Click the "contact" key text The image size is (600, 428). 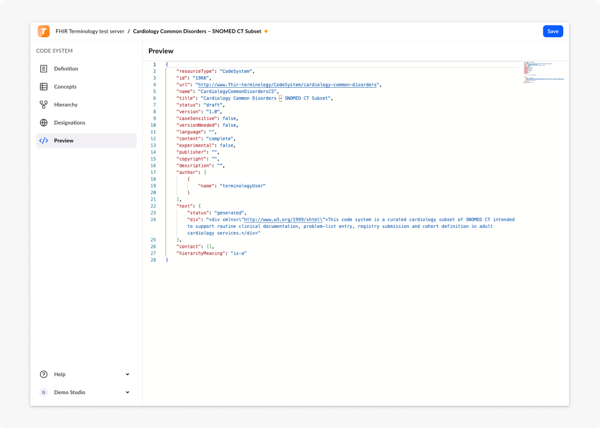pos(188,247)
